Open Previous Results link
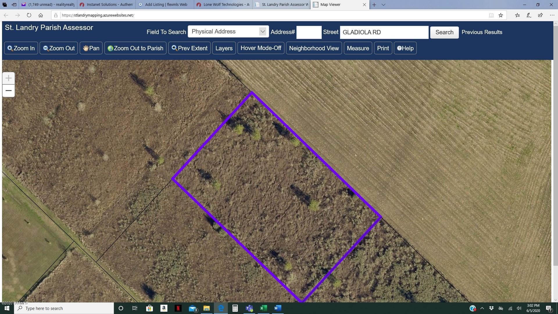The width and height of the screenshot is (558, 314). pyautogui.click(x=482, y=32)
